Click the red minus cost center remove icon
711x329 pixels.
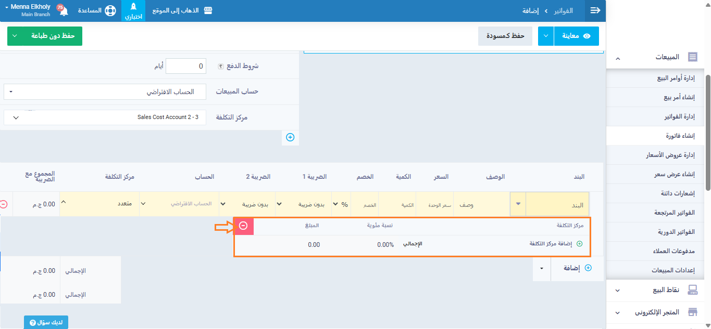pyautogui.click(x=243, y=226)
